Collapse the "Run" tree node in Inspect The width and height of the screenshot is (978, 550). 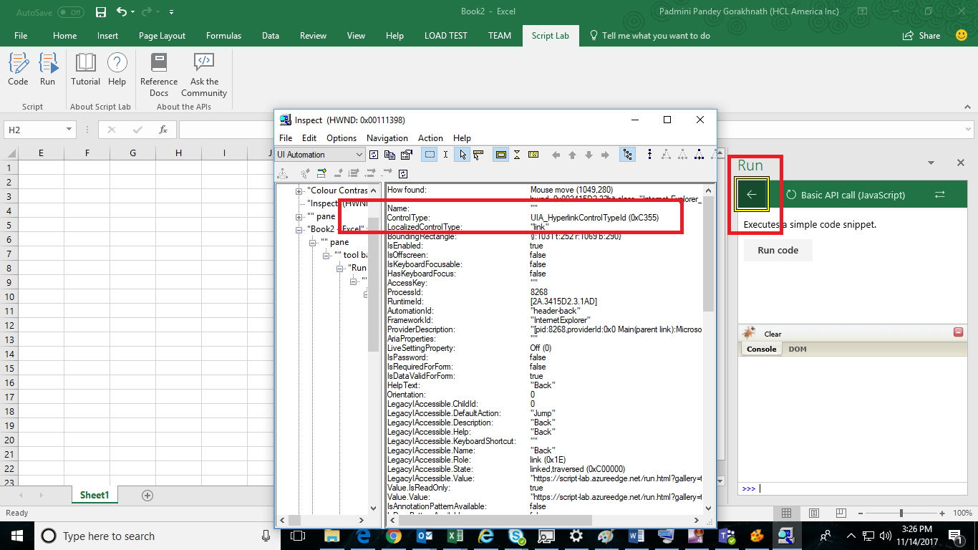[x=339, y=268]
